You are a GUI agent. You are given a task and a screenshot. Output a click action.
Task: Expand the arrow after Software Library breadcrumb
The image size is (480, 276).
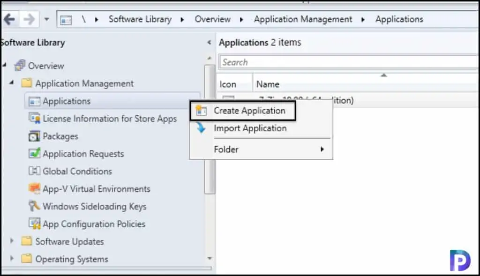(x=182, y=20)
